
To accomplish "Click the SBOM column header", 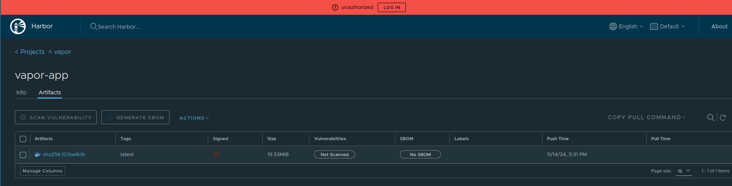I will point(407,139).
